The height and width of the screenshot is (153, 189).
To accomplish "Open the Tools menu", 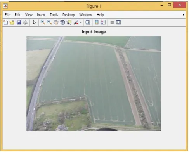I will 54,15.
